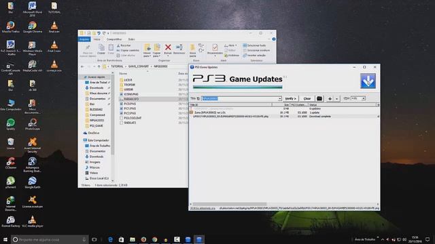The image size is (435, 244).
Task: Click the link in the Game Updates status bar
Action: (x=203, y=208)
